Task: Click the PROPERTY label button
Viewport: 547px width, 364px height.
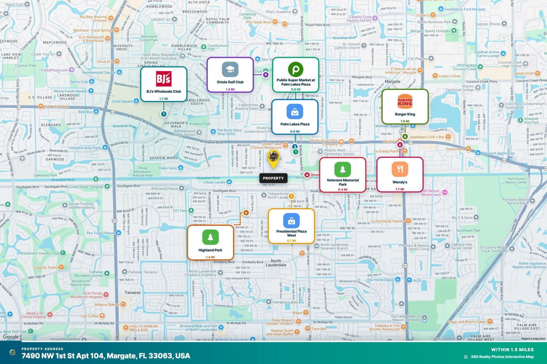Action: 273,178
